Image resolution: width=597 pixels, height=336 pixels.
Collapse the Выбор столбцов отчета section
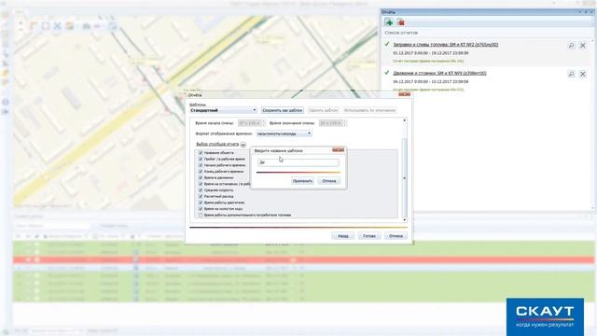pos(243,145)
